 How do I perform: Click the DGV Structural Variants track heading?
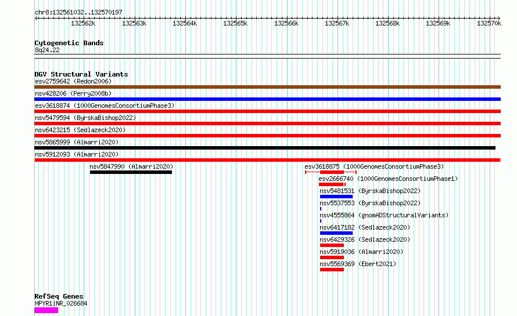point(81,74)
